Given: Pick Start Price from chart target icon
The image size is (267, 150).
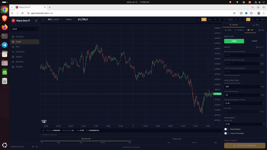Looking at the screenshot, I should click(262, 55).
